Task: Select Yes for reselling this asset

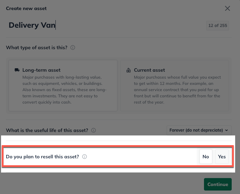Action: pyautogui.click(x=222, y=157)
